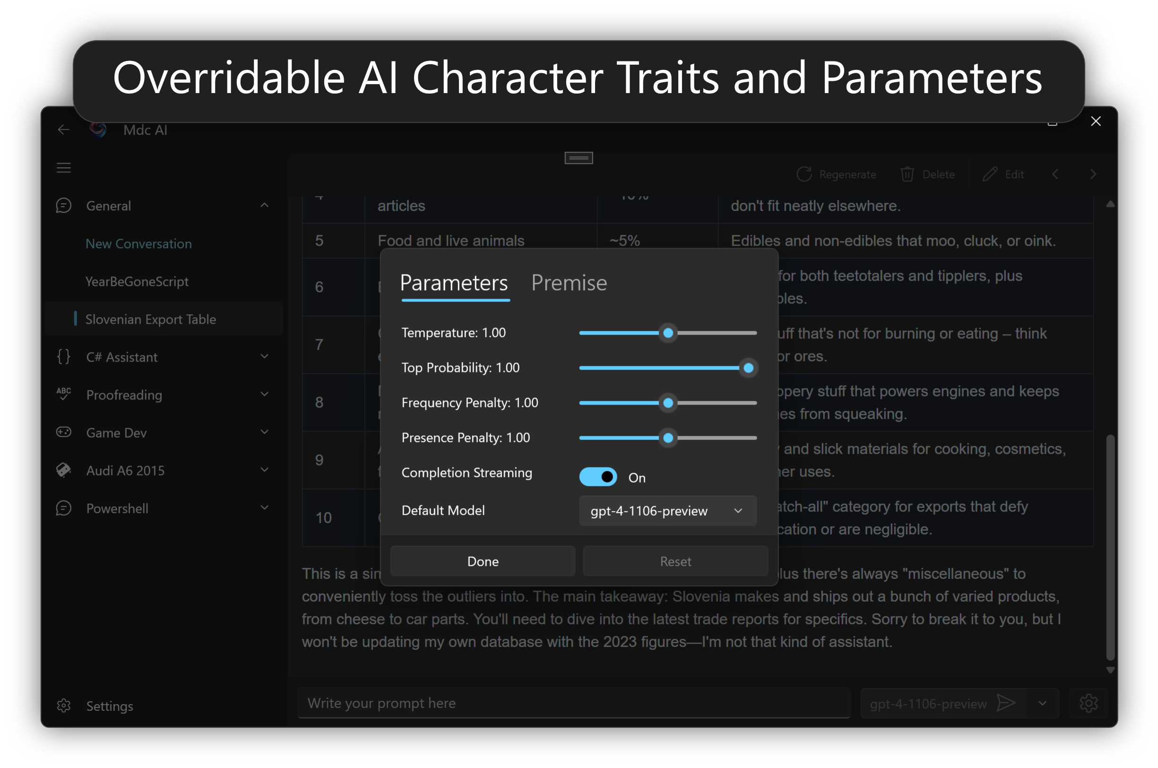Click the Delete trash icon
This screenshot has width=1158, height=768.
pyautogui.click(x=907, y=174)
